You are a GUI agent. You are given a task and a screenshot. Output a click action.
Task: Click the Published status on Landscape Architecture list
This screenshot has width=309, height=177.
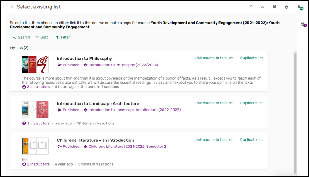point(68,110)
